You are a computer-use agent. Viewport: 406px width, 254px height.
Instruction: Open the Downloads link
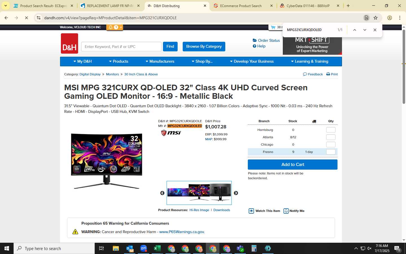point(222,210)
